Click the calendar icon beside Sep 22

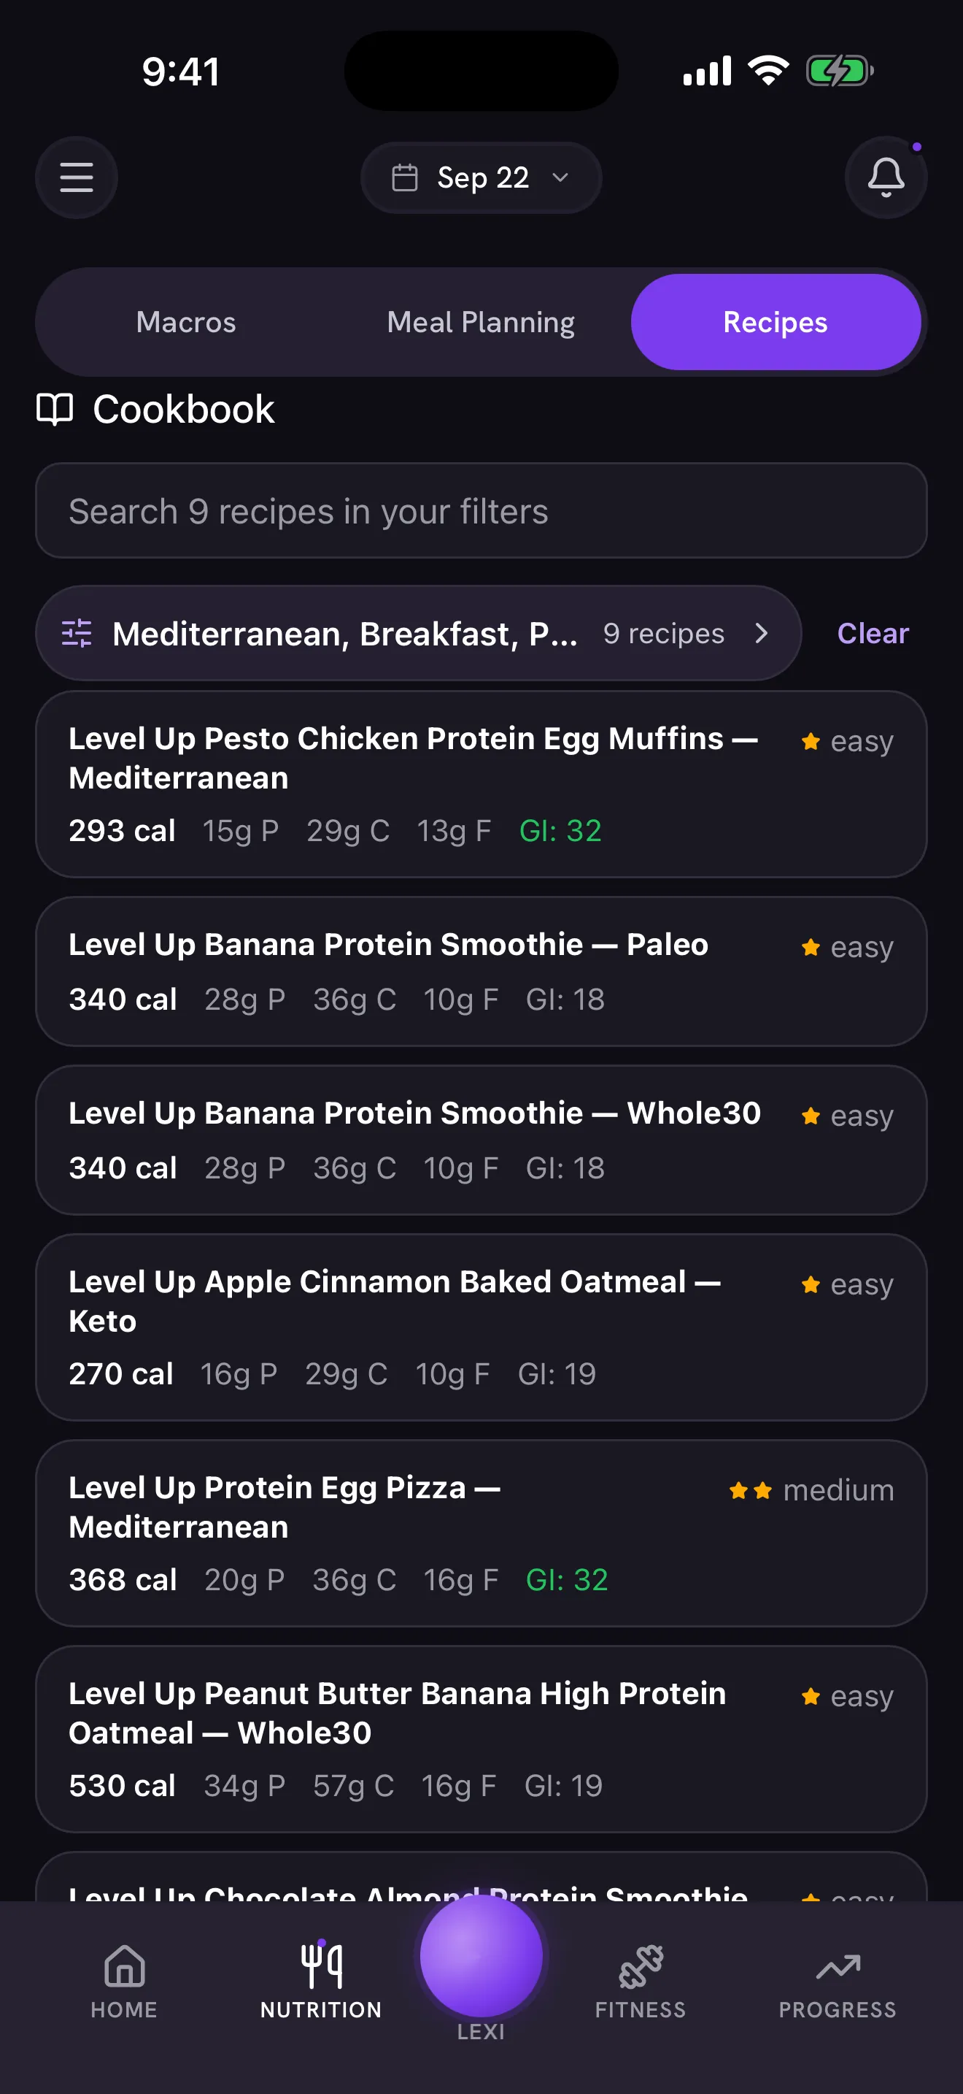404,177
